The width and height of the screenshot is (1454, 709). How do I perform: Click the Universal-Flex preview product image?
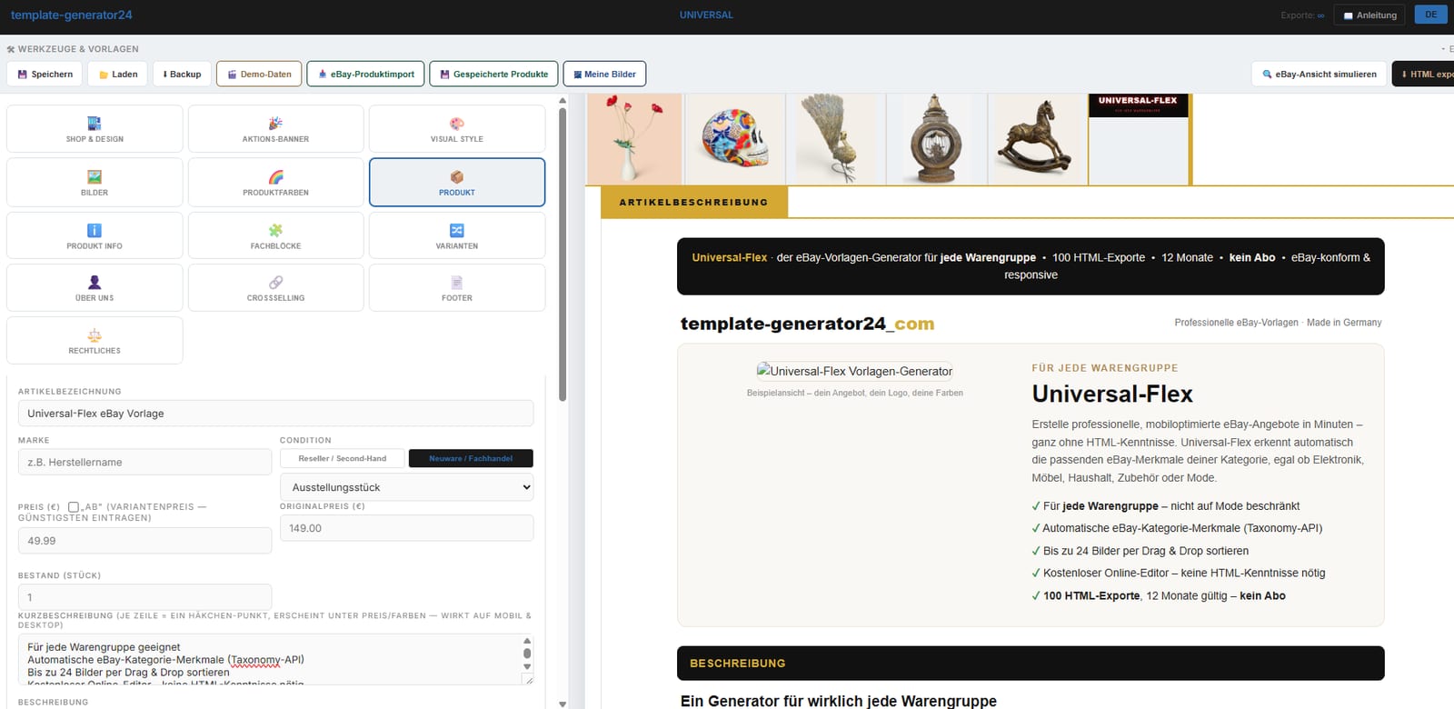pyautogui.click(x=854, y=371)
